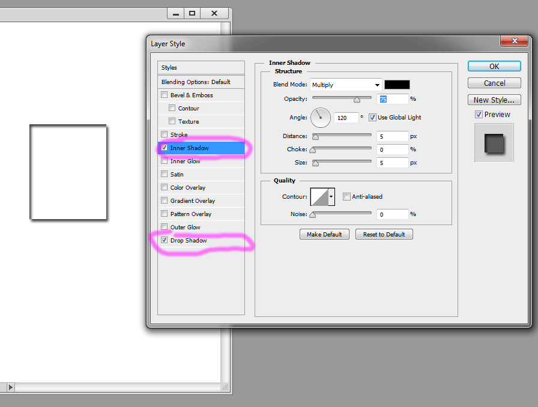Click the document window horizontal scrollbar
The height and width of the screenshot is (407, 538).
(x=118, y=387)
